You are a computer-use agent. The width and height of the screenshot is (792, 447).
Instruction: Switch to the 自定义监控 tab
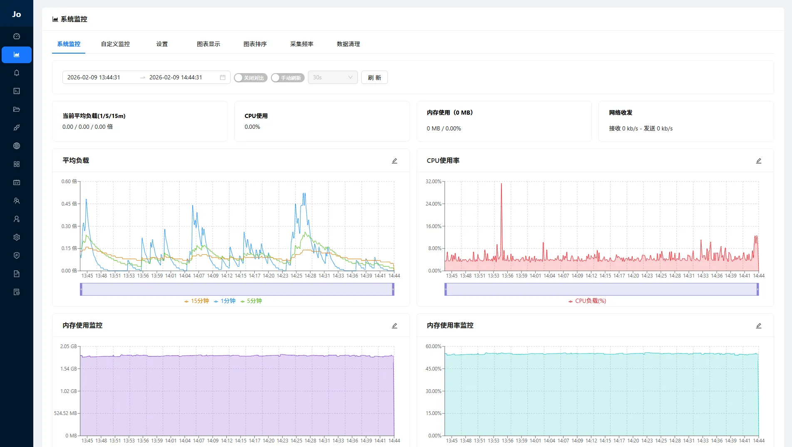115,44
